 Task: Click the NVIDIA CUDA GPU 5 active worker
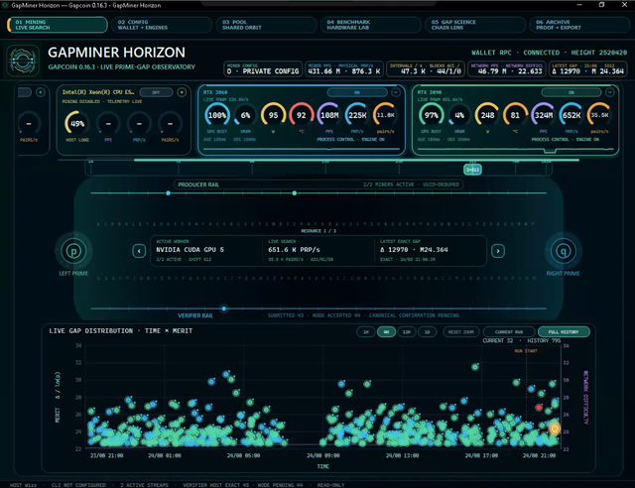click(190, 250)
